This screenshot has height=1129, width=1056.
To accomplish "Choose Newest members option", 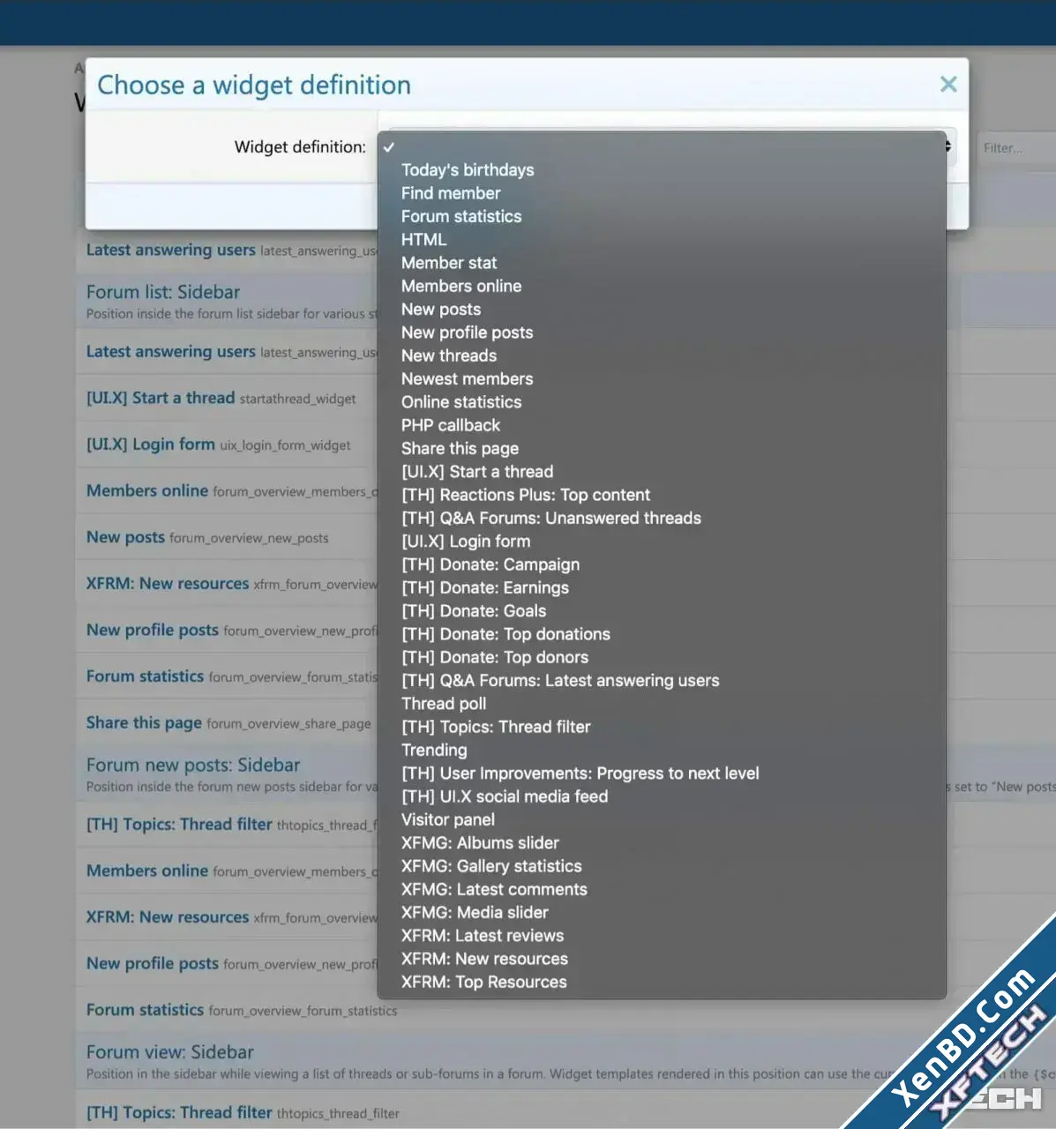I will tap(662, 379).
